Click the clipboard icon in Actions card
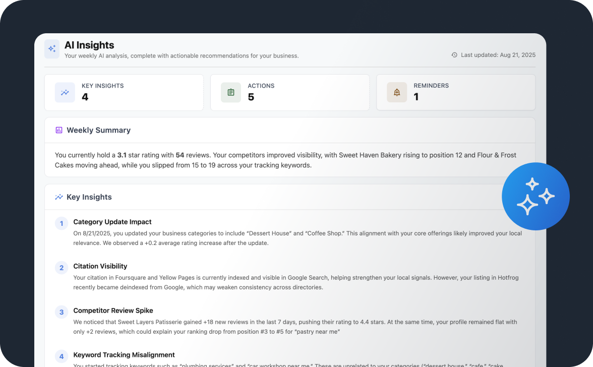This screenshot has width=593, height=367. pyautogui.click(x=231, y=93)
